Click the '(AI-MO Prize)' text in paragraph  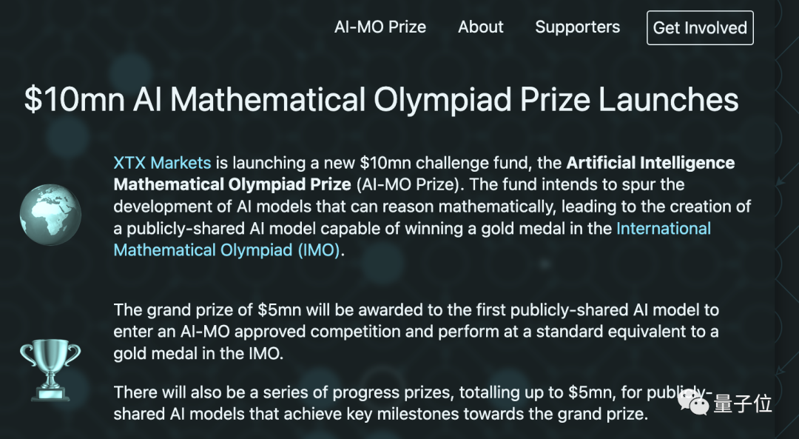pyautogui.click(x=410, y=184)
